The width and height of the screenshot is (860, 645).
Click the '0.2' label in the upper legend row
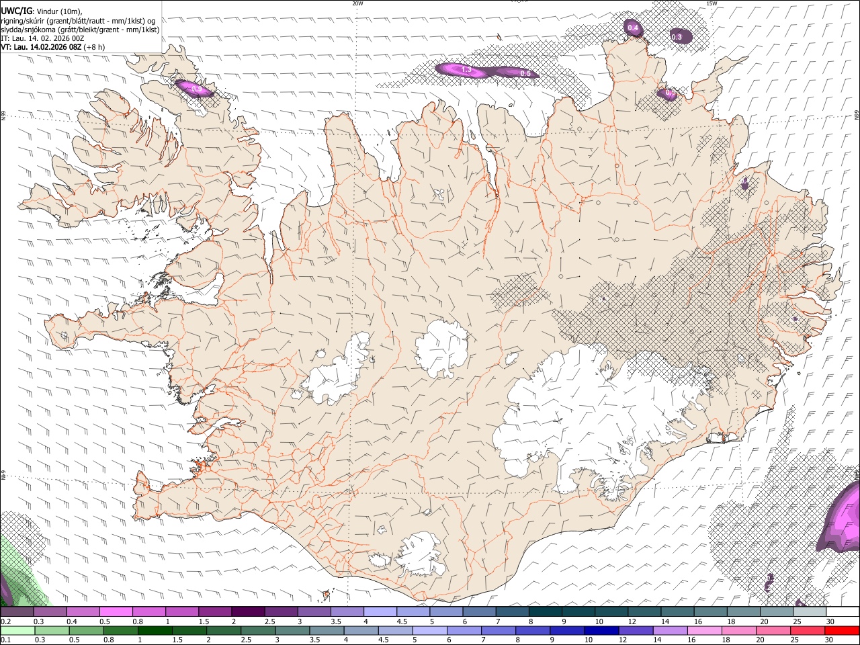click(6, 621)
